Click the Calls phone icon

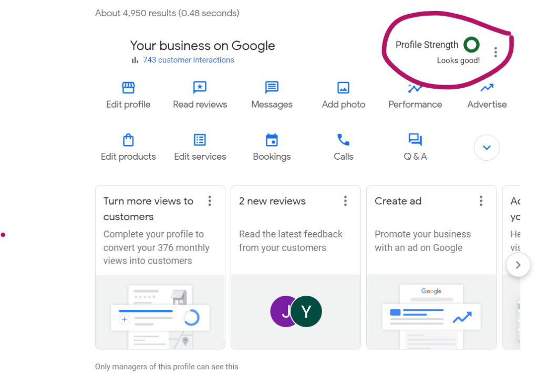[343, 140]
